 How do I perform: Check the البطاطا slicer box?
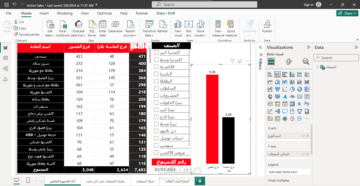click(x=156, y=81)
